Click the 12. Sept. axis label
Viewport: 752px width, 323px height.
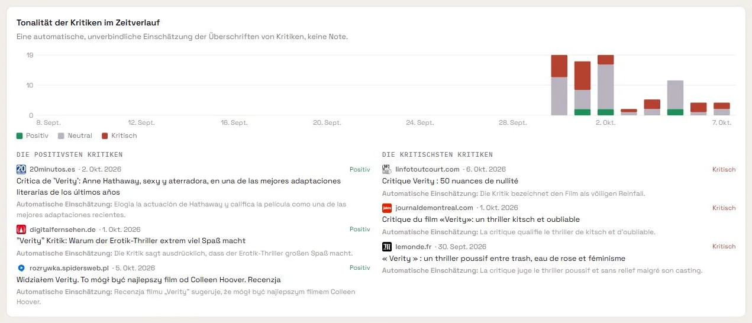[141, 122]
